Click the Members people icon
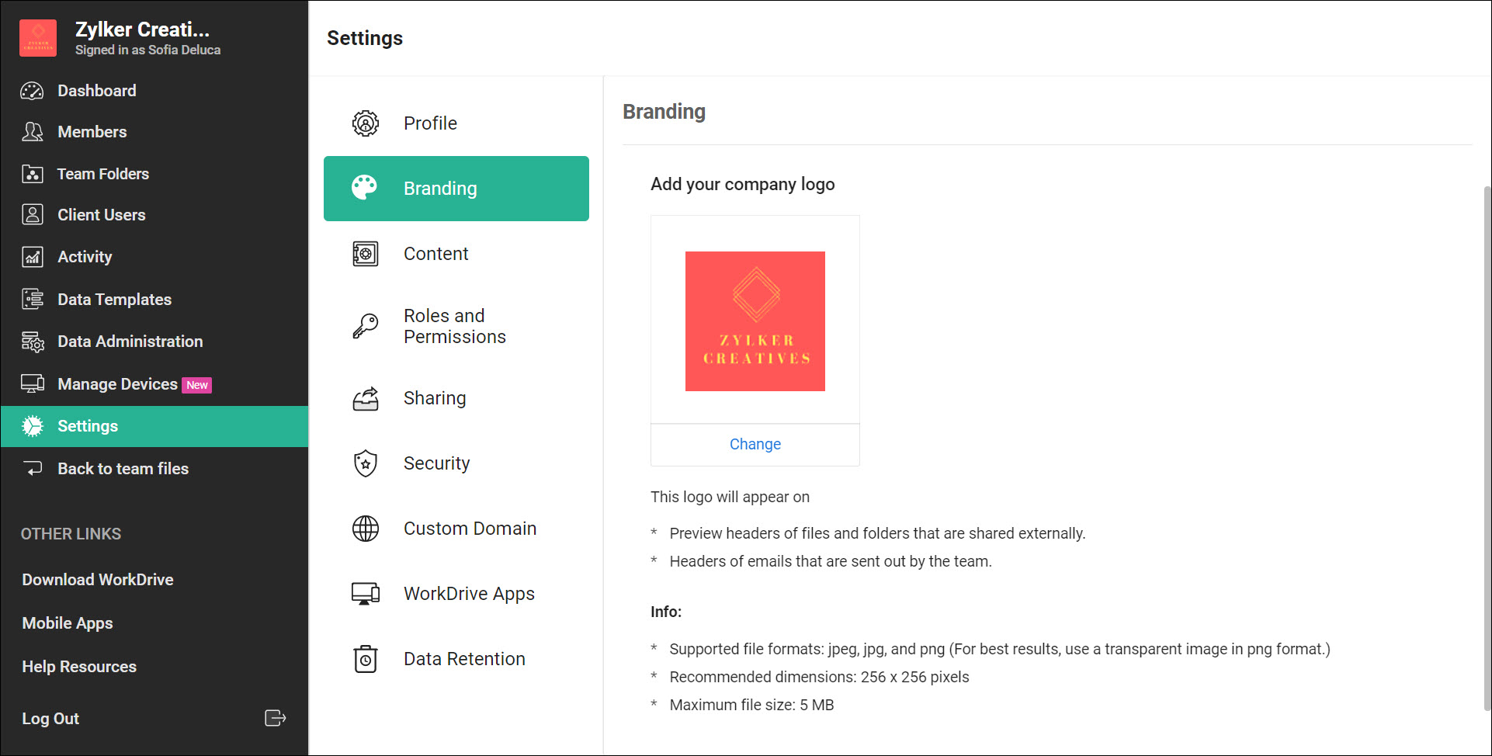This screenshot has width=1492, height=756. pos(32,132)
